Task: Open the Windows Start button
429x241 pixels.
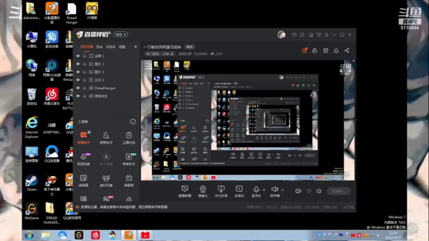Action: pyautogui.click(x=29, y=235)
